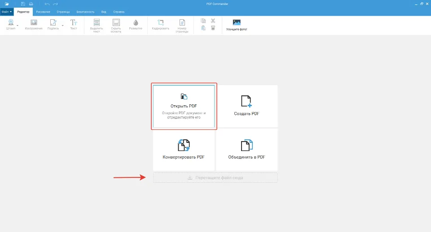Select the Номер страницы tool
This screenshot has width=431, height=232.
click(x=182, y=26)
